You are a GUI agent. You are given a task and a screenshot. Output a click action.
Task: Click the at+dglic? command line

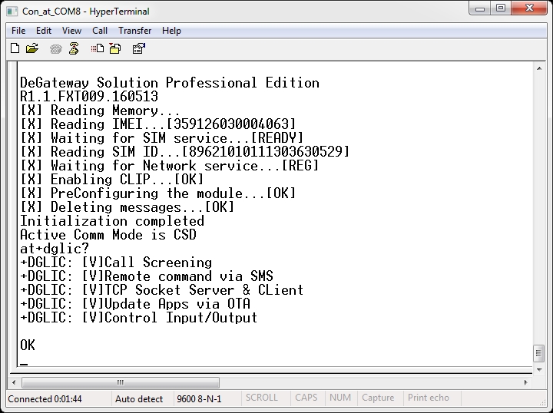point(55,249)
